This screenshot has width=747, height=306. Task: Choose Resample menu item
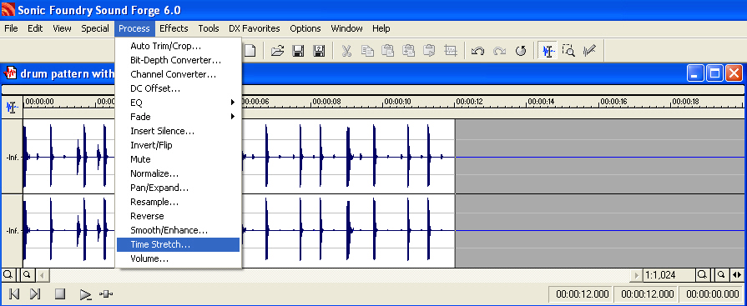click(x=178, y=202)
